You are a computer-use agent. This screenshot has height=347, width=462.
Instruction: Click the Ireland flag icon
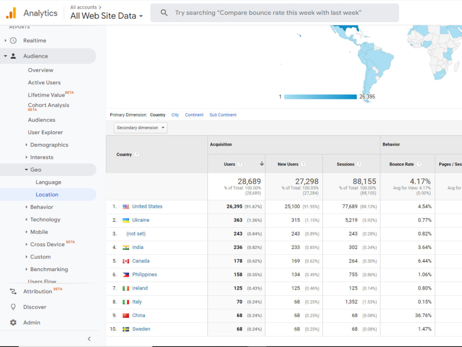pos(126,288)
